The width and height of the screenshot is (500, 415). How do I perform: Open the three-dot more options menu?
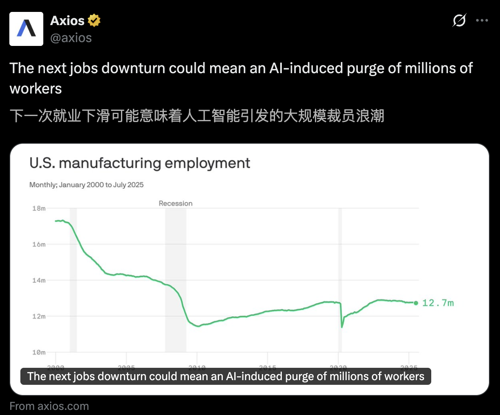point(482,20)
